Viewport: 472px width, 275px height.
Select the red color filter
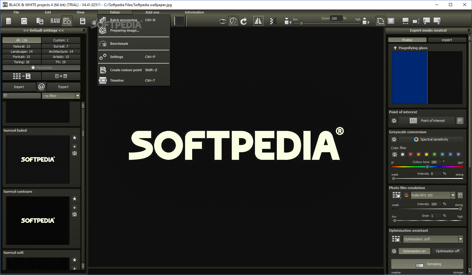(x=411, y=154)
